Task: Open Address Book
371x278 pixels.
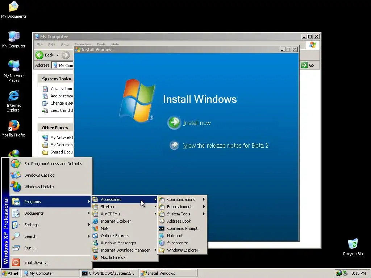Action: 182,221
